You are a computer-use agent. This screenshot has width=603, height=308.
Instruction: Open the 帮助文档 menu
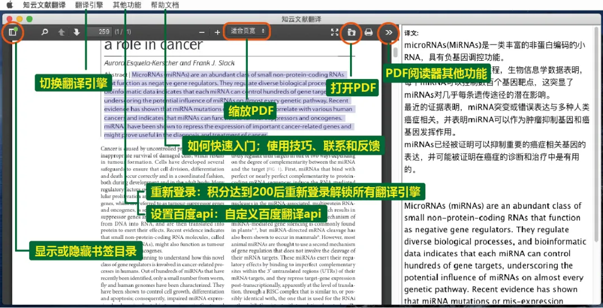[x=165, y=5]
